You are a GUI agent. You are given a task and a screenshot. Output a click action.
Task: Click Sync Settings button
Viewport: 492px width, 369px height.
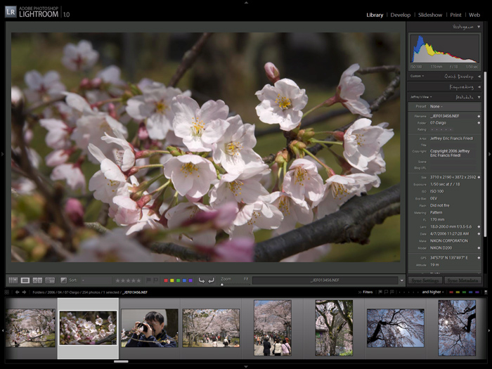425,280
